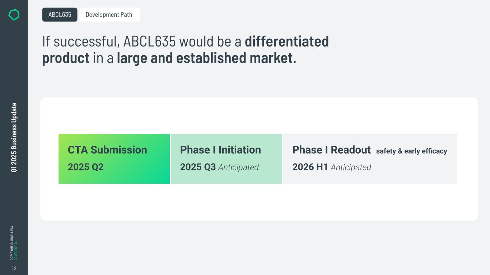
Task: Select the ABCL635 tag
Action: tap(60, 15)
